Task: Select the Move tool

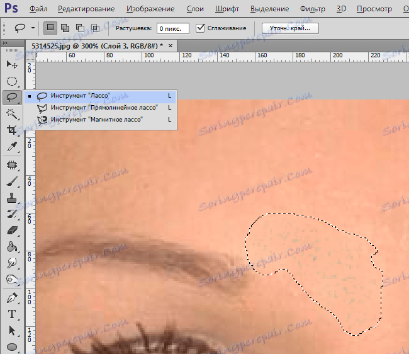Action: (x=11, y=64)
